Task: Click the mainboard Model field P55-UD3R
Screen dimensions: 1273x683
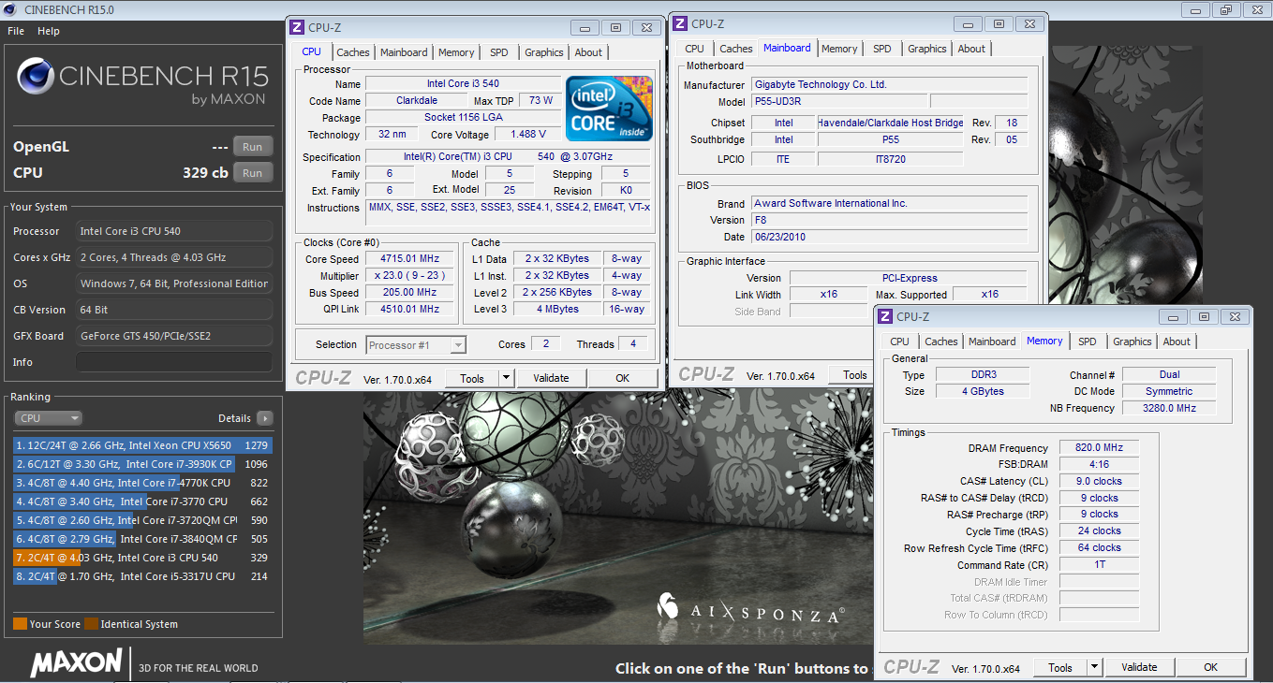Action: click(839, 101)
